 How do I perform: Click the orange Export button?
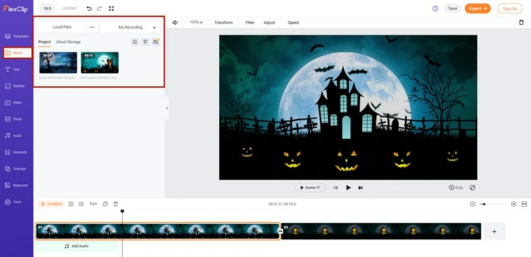[477, 8]
